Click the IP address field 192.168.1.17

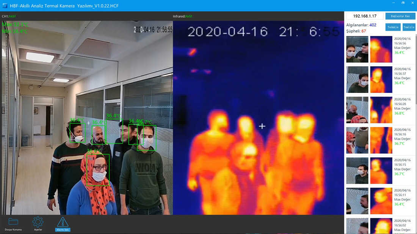pyautogui.click(x=365, y=16)
